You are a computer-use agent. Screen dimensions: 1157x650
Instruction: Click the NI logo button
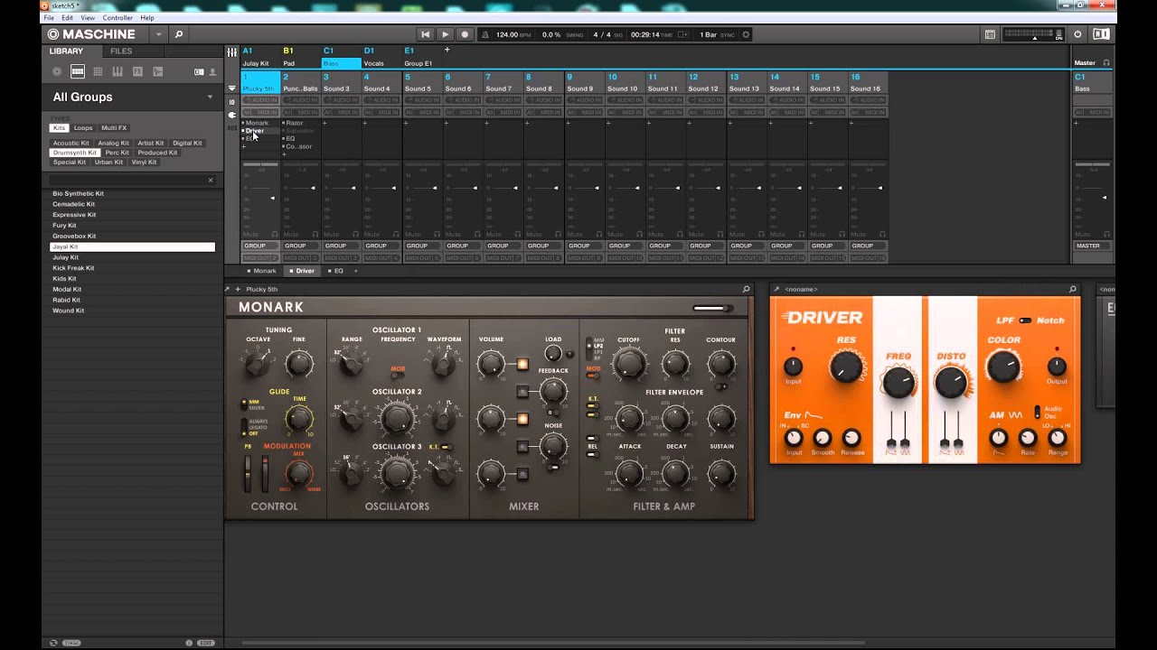click(1101, 34)
